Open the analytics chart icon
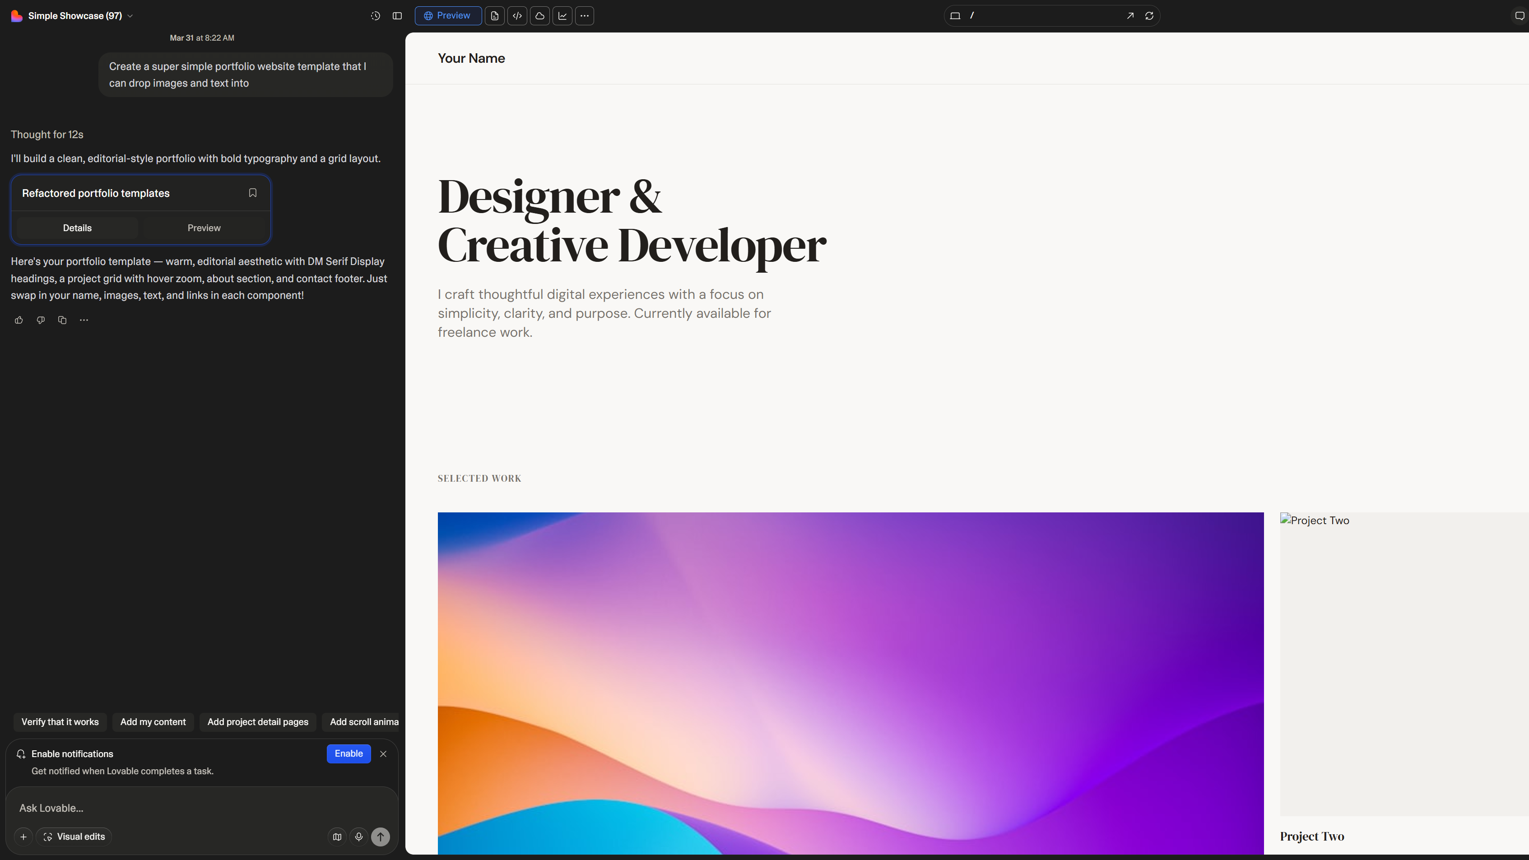Image resolution: width=1529 pixels, height=860 pixels. coord(562,16)
